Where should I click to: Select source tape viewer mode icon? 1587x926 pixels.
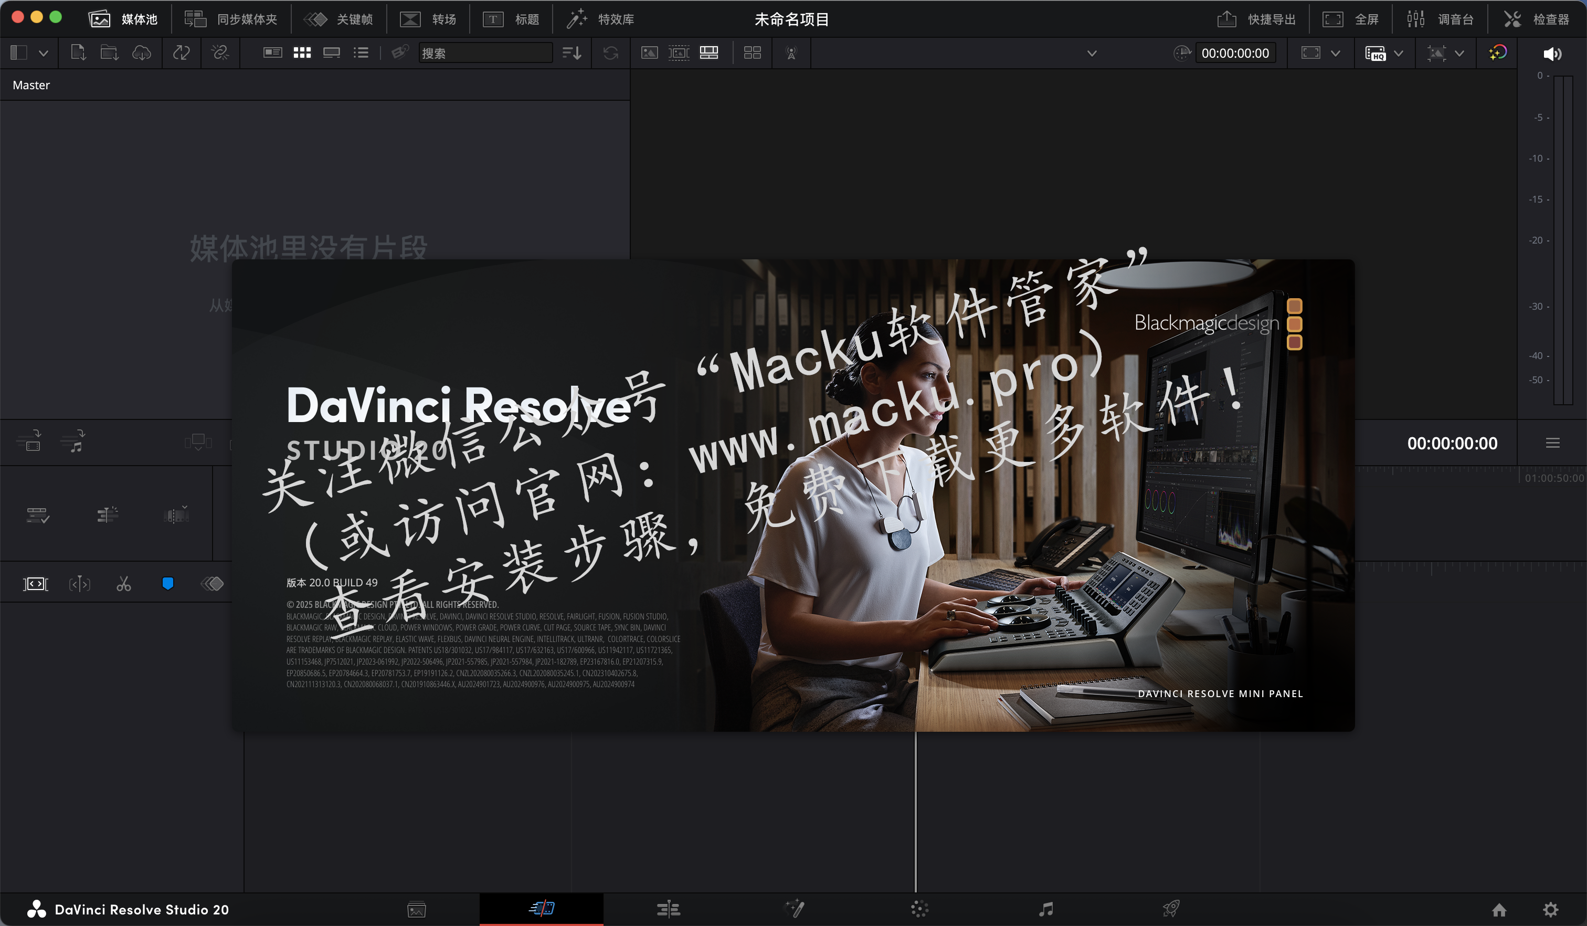(679, 53)
